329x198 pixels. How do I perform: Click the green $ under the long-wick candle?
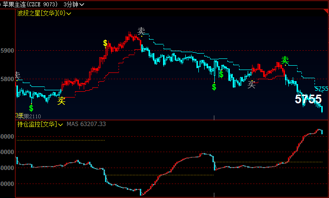[214, 87]
